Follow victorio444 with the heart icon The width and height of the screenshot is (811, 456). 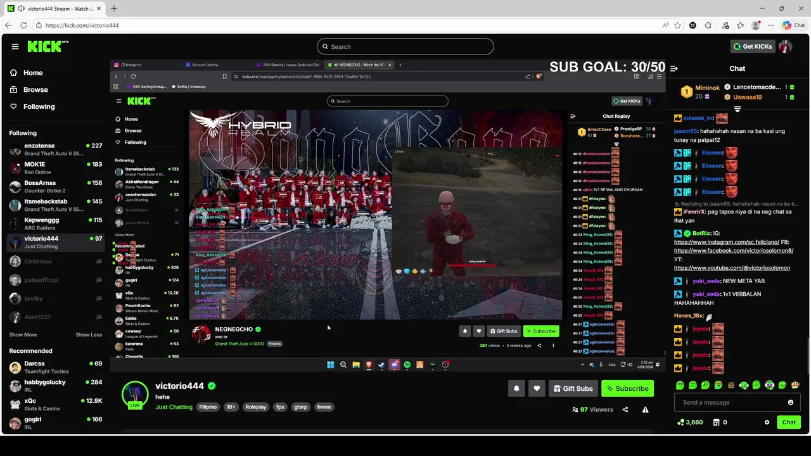click(537, 388)
